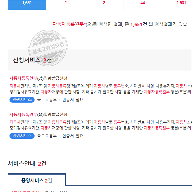Open the first tab showing count 2
This screenshot has height=192, width=192.
click(x=65, y=5)
